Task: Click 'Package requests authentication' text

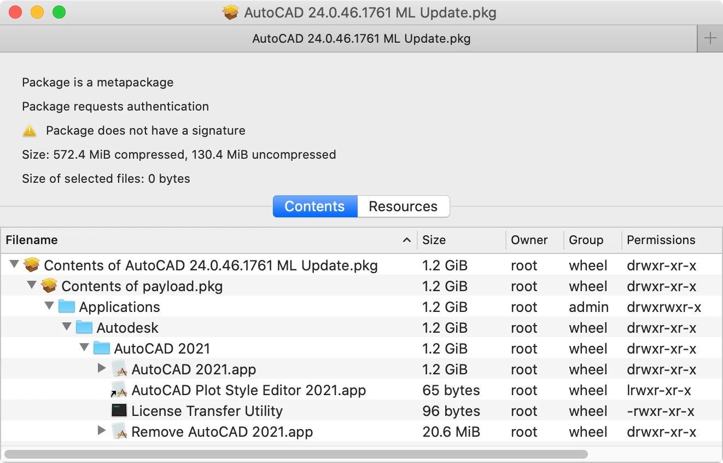Action: pyautogui.click(x=115, y=107)
